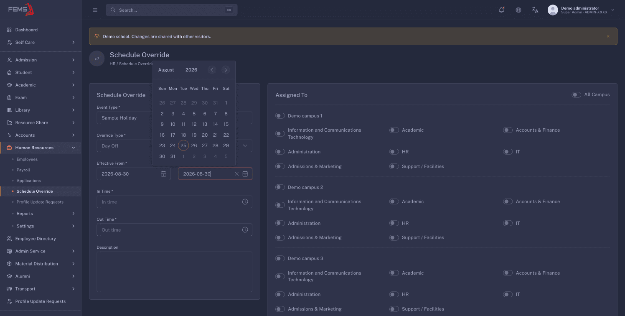625x316 pixels.
Task: Select August 31 in the calendar
Action: point(173,156)
